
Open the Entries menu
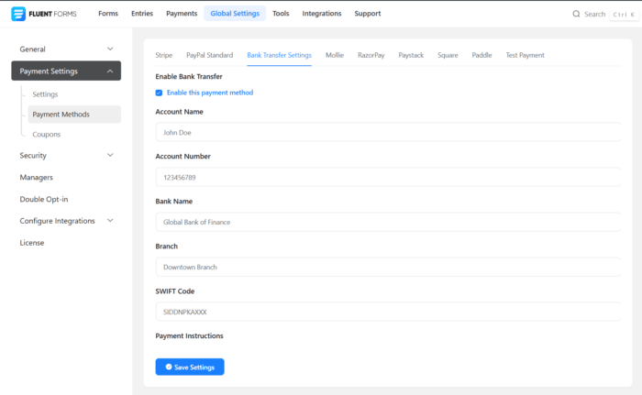(142, 14)
